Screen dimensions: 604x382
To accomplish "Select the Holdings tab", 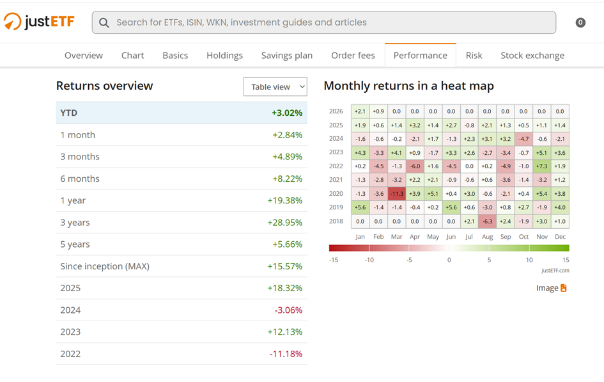I will pos(224,56).
